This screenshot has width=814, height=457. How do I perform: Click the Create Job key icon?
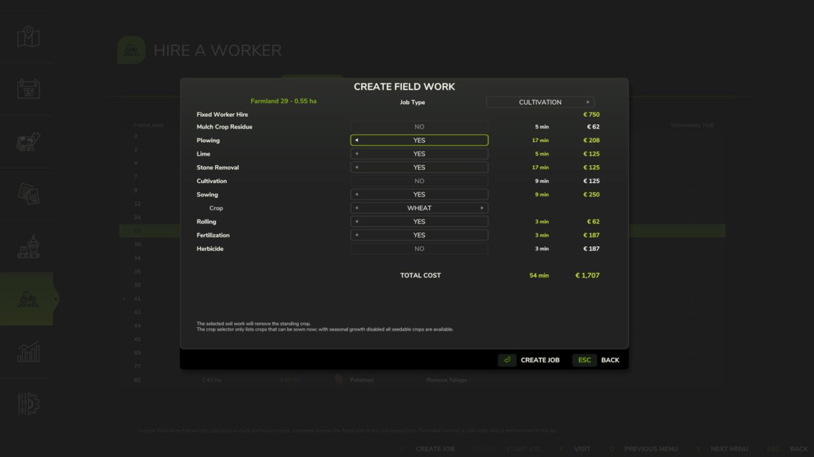click(x=507, y=360)
